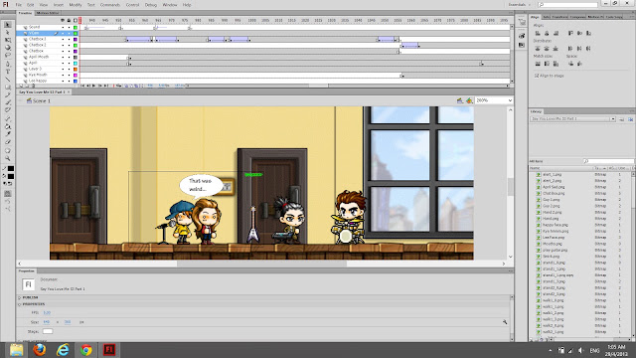This screenshot has width=636, height=358.
Task: Click the distribute top edge icon
Action: pos(538,49)
